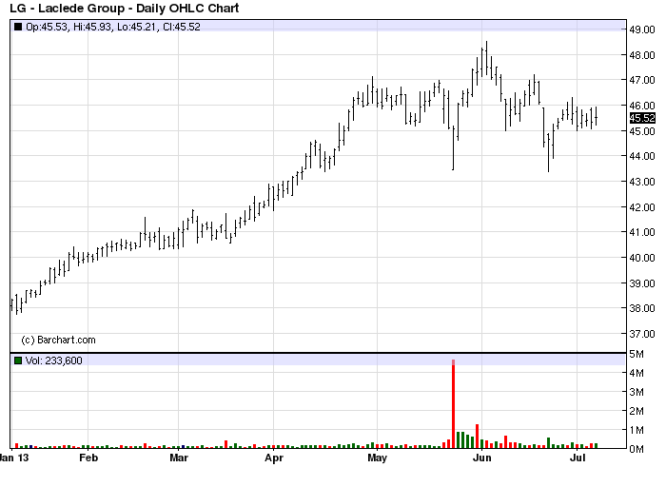Click the 41.00 price axis label
The height and width of the screenshot is (487, 666).
pos(642,232)
